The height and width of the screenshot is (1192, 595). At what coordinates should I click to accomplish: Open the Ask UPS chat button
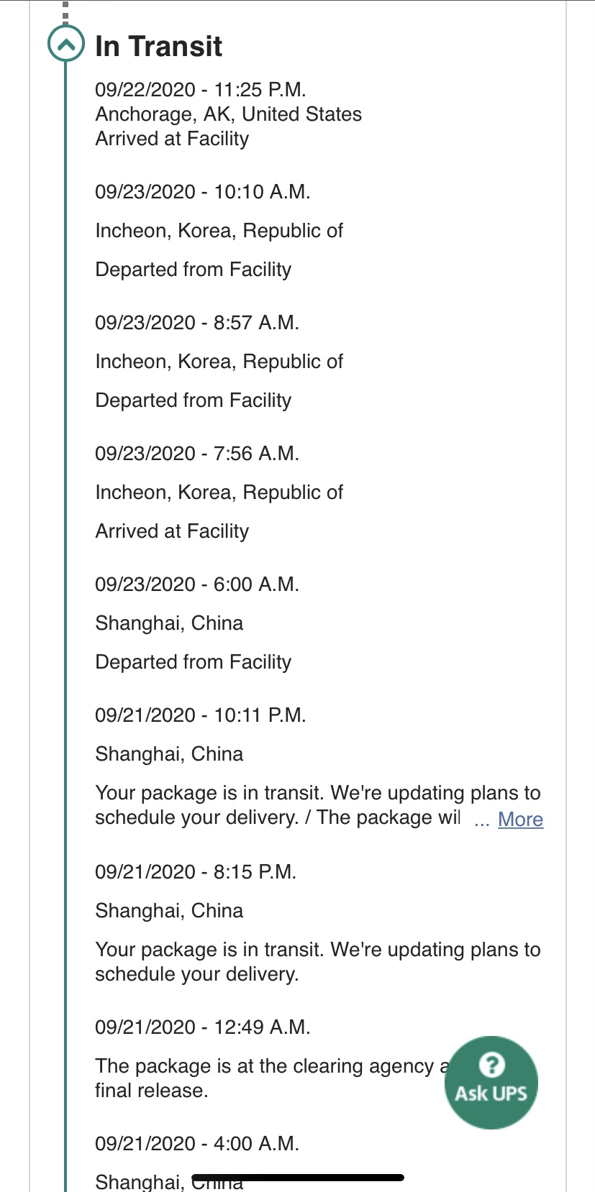tap(491, 1083)
